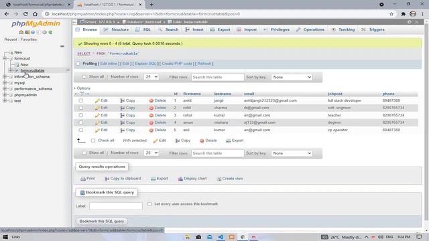Viewport: 429px width, 241px height.
Task: Click Export icon in query results operations
Action: point(154,179)
